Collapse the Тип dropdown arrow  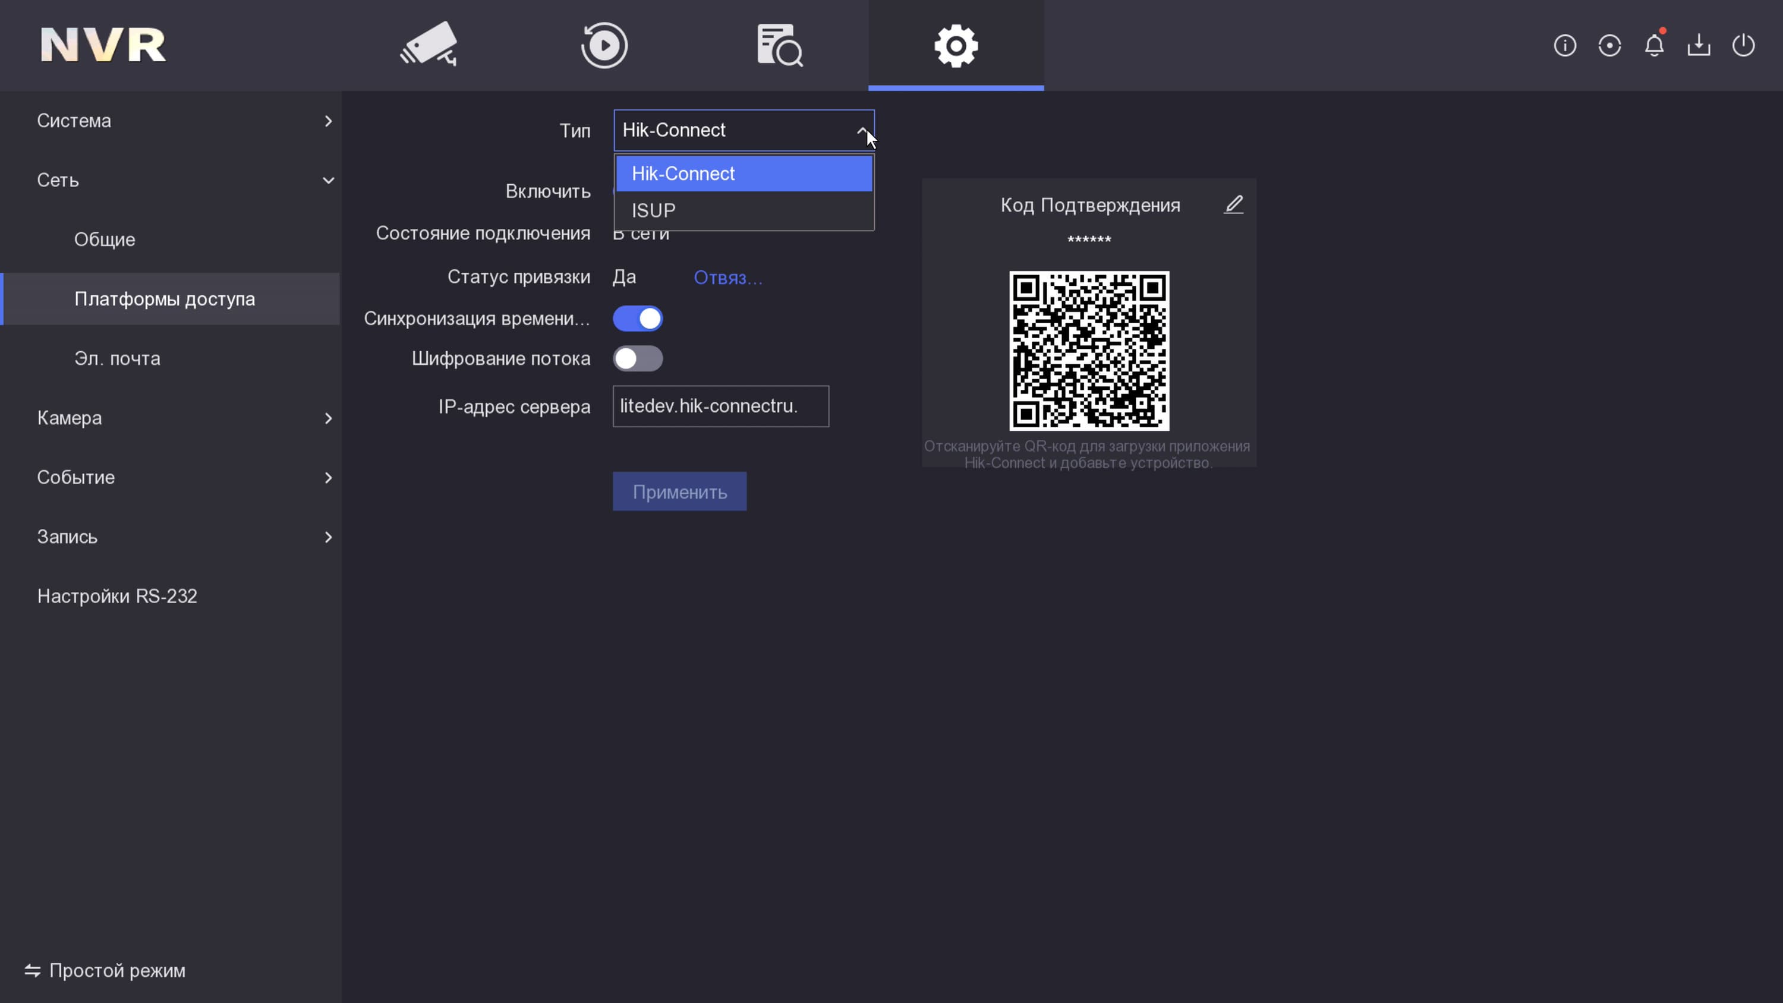click(x=861, y=130)
